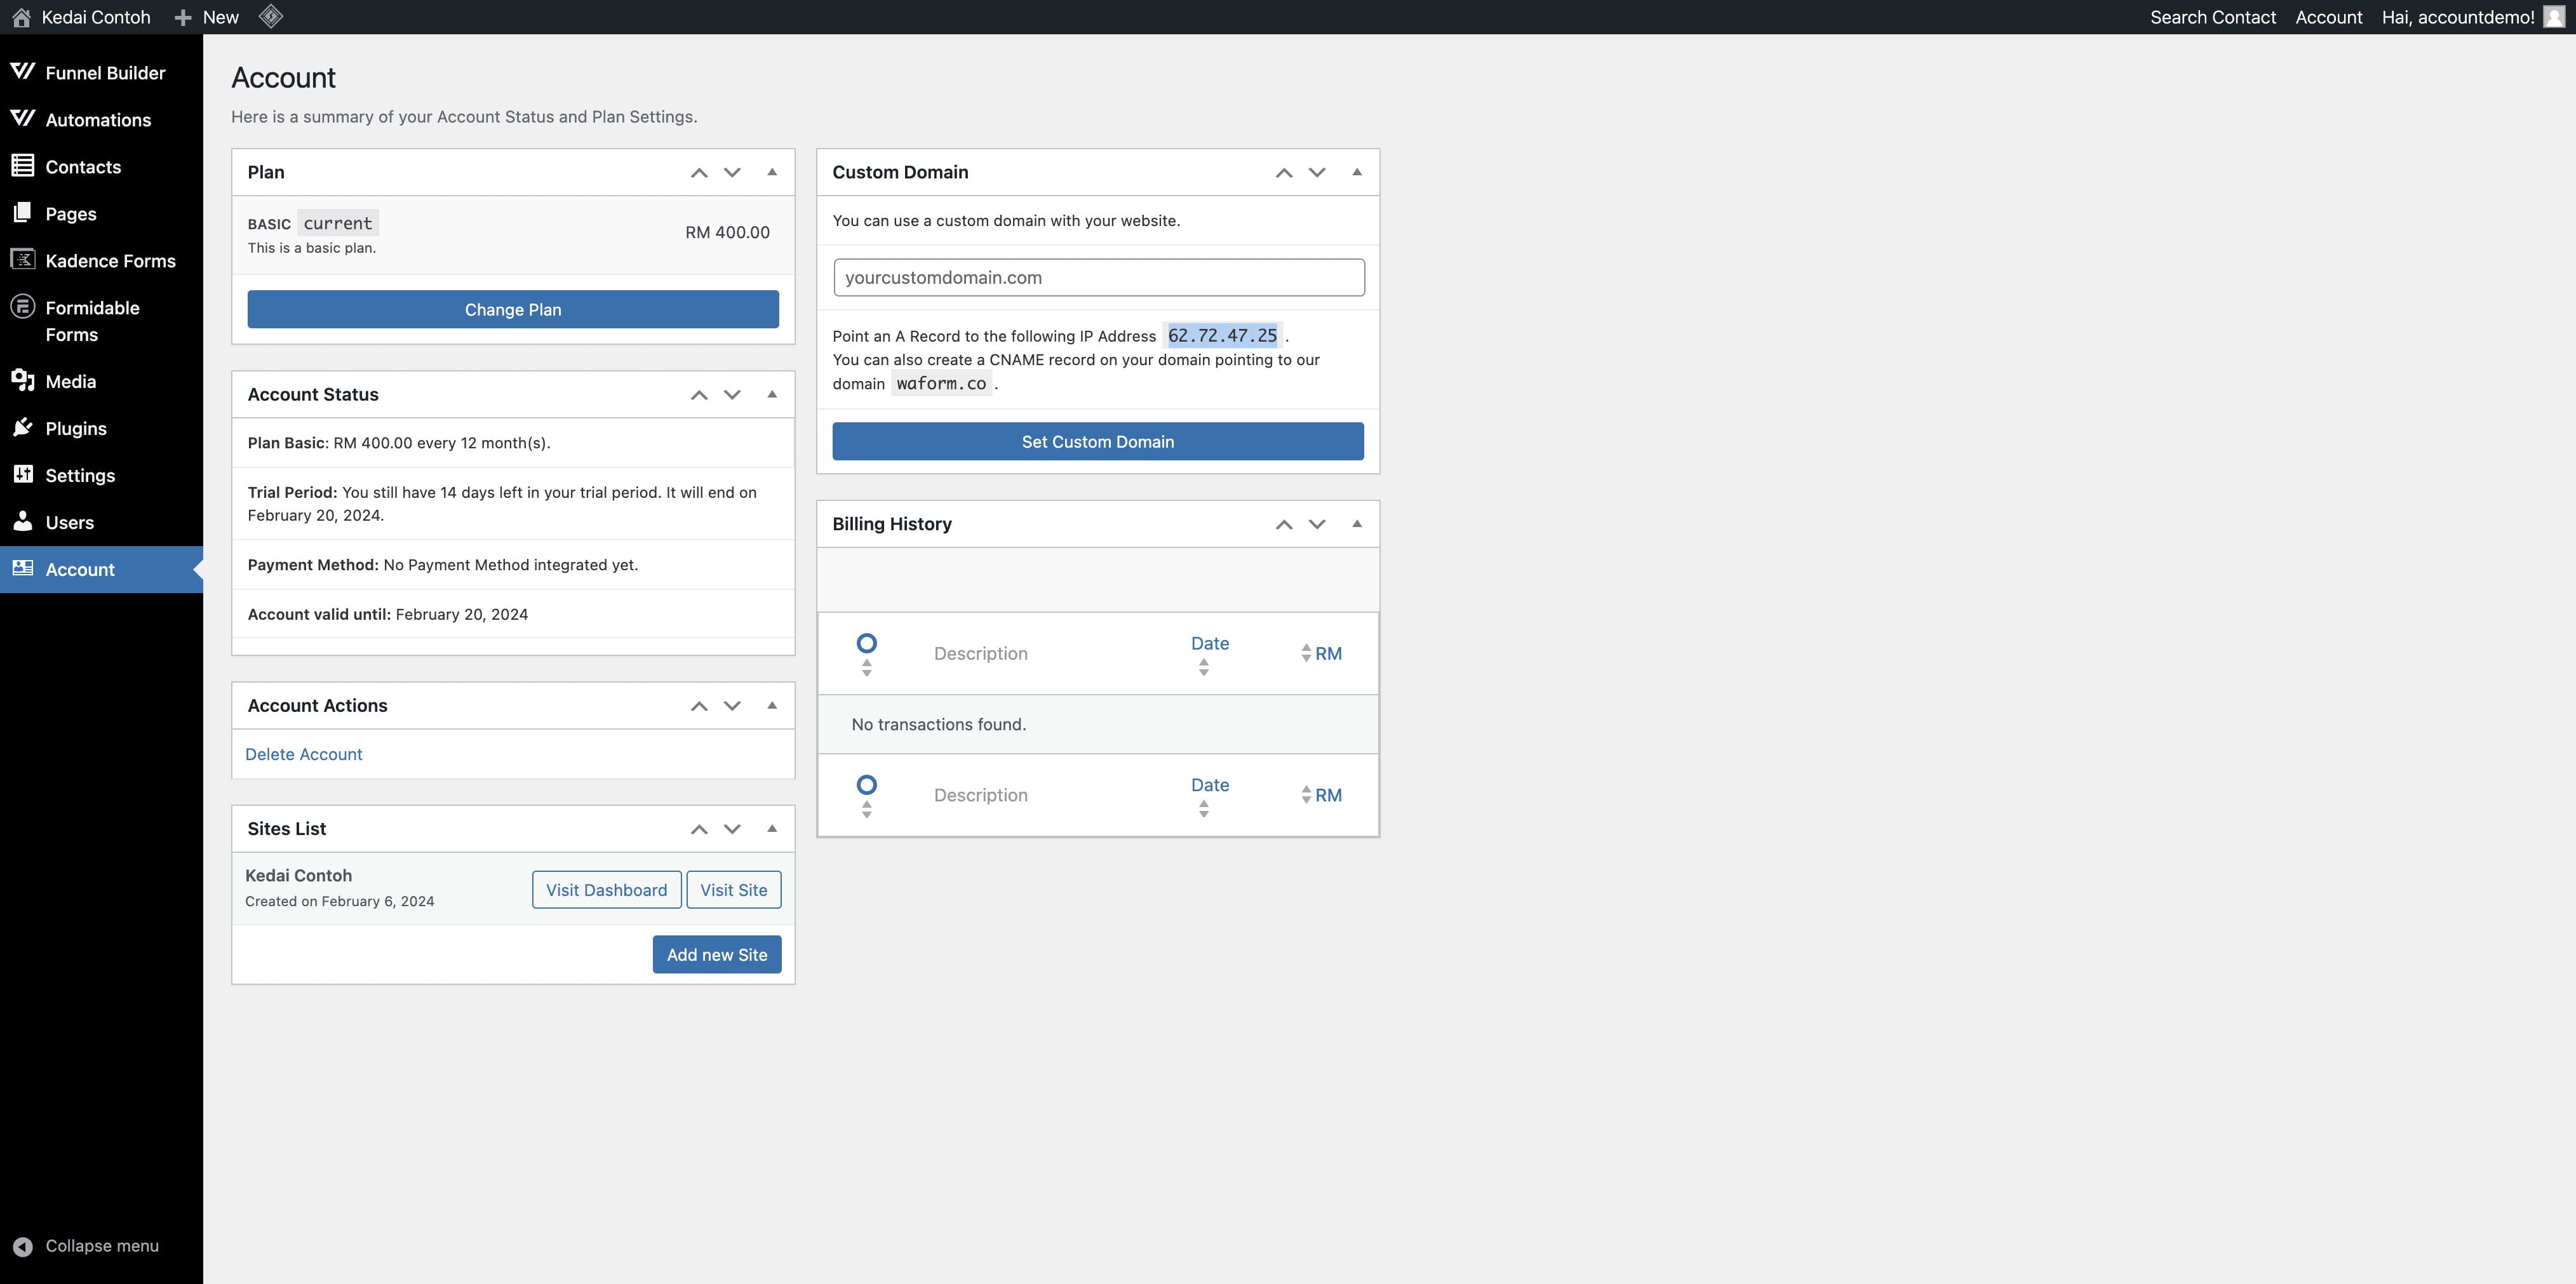Screen dimensions: 2576x1284
Task: Collapse the Billing History section
Action: 1355,524
